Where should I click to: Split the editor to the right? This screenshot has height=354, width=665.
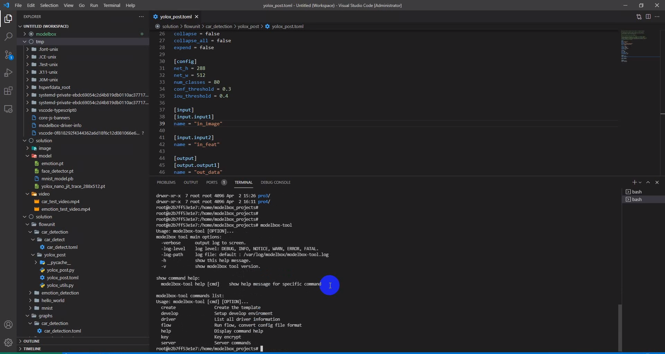pos(648,17)
